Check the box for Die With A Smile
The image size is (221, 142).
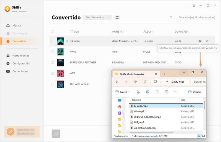point(53,84)
